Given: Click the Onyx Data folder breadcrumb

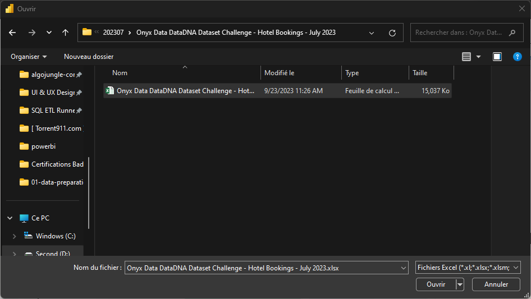Looking at the screenshot, I should point(236,33).
